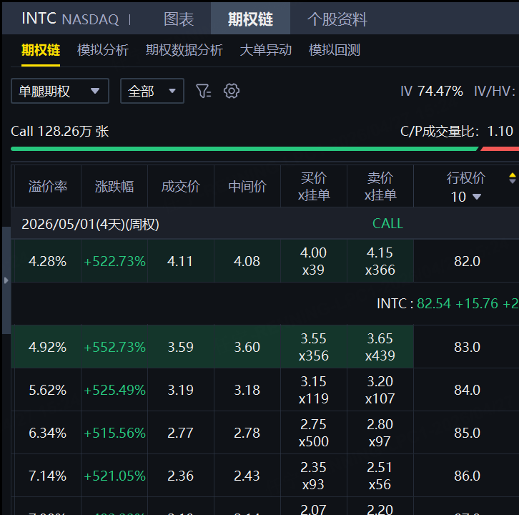The width and height of the screenshot is (519, 515).
Task: Open 模拟回测 sub-tab
Action: [334, 50]
